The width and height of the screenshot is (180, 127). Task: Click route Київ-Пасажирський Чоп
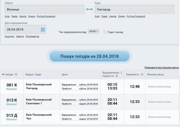pyautogui.click(x=39, y=116)
